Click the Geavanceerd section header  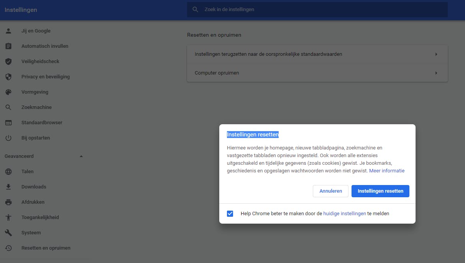coord(19,156)
